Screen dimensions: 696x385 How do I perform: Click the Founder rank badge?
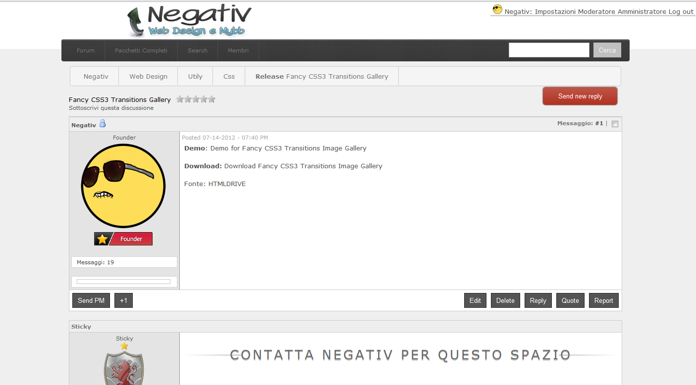pos(123,239)
